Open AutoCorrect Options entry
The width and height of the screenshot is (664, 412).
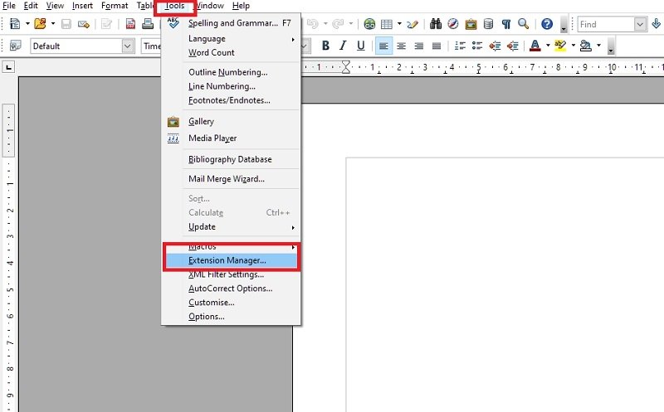coord(232,288)
